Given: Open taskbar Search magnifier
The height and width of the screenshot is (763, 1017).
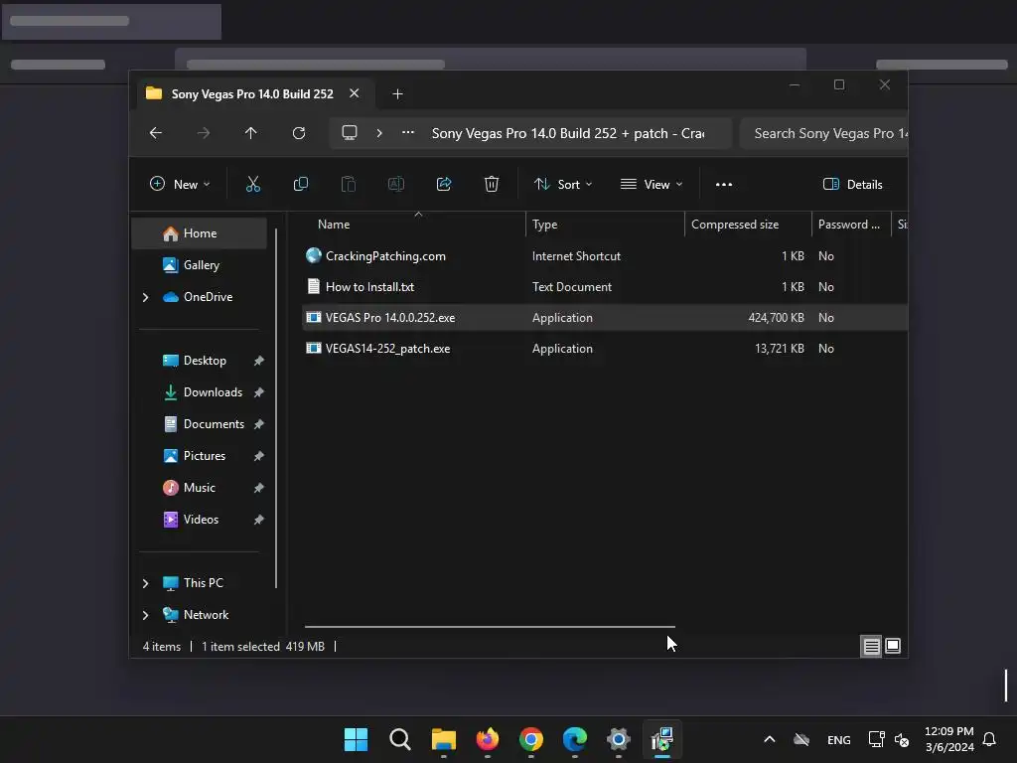Looking at the screenshot, I should tap(399, 739).
